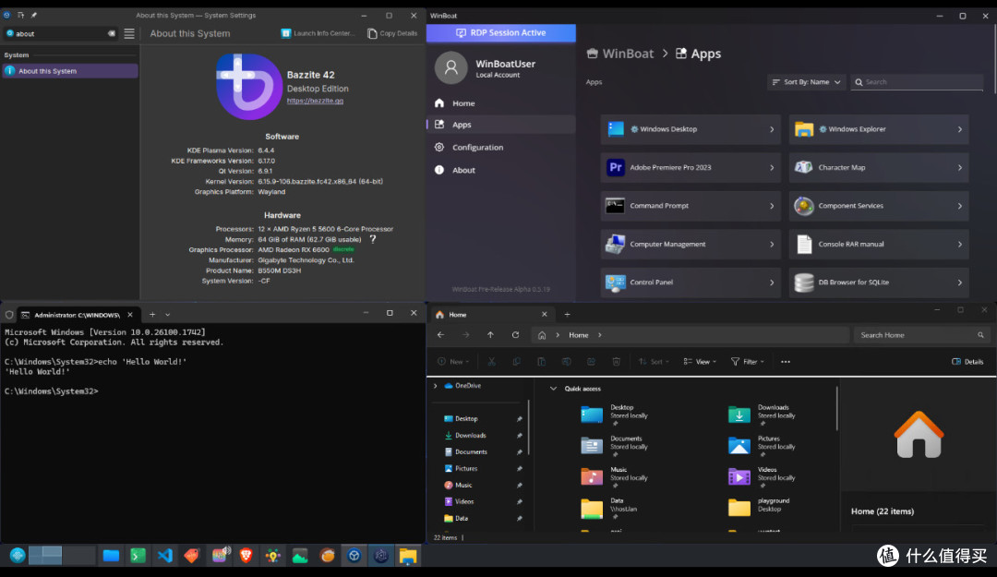Select Apps in WinBoat sidebar

pos(501,125)
